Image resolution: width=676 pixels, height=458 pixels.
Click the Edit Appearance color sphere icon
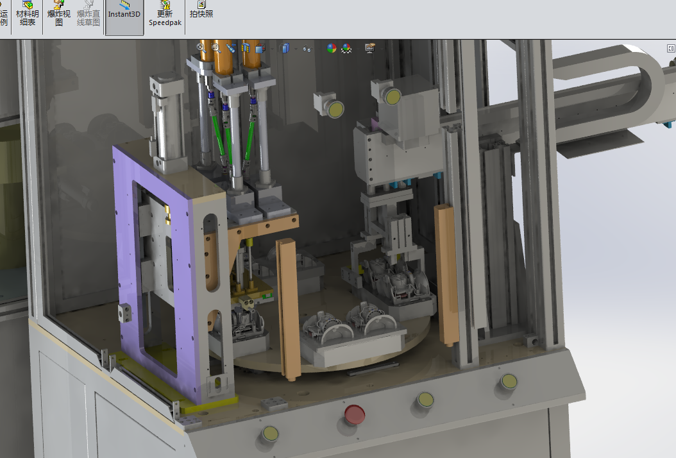332,48
